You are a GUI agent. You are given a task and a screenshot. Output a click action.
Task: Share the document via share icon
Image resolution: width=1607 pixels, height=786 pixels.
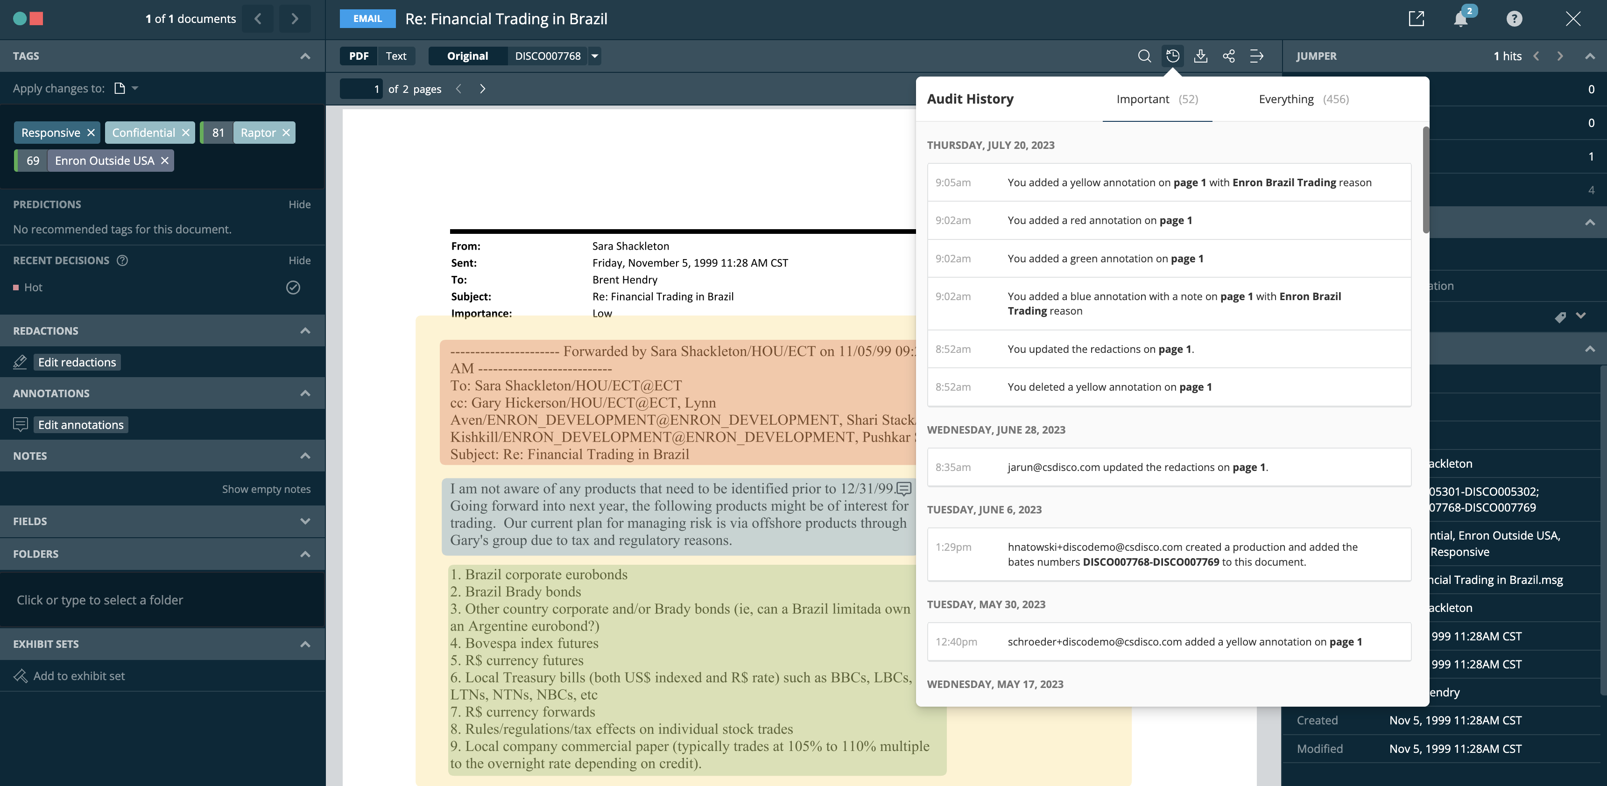point(1228,56)
